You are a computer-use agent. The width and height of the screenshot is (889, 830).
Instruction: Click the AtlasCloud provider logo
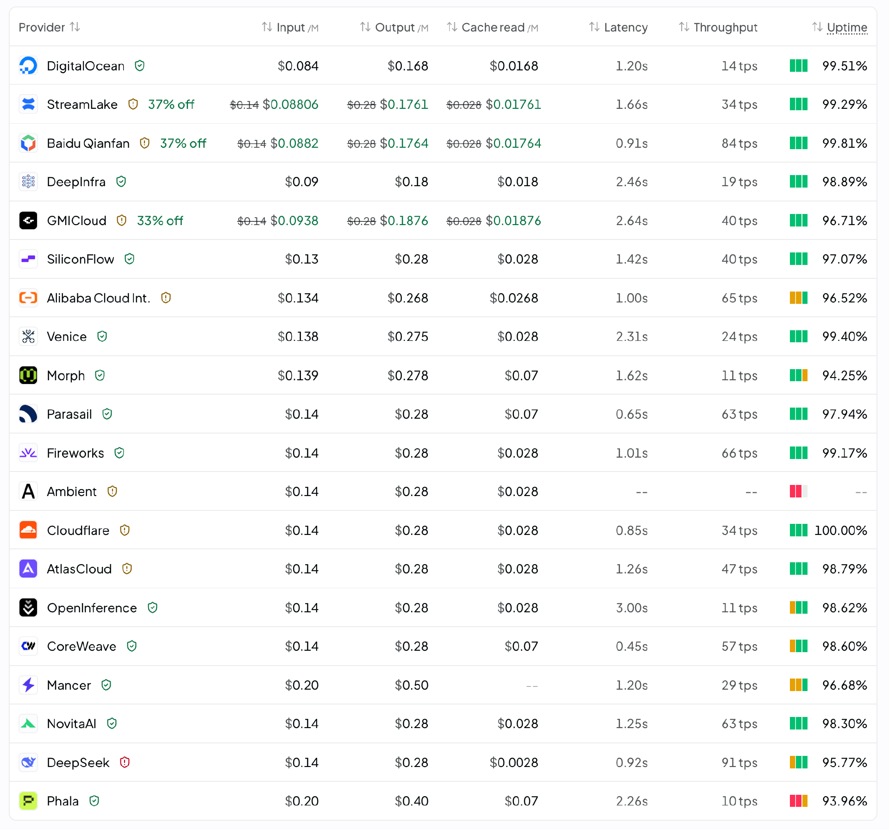coord(28,569)
